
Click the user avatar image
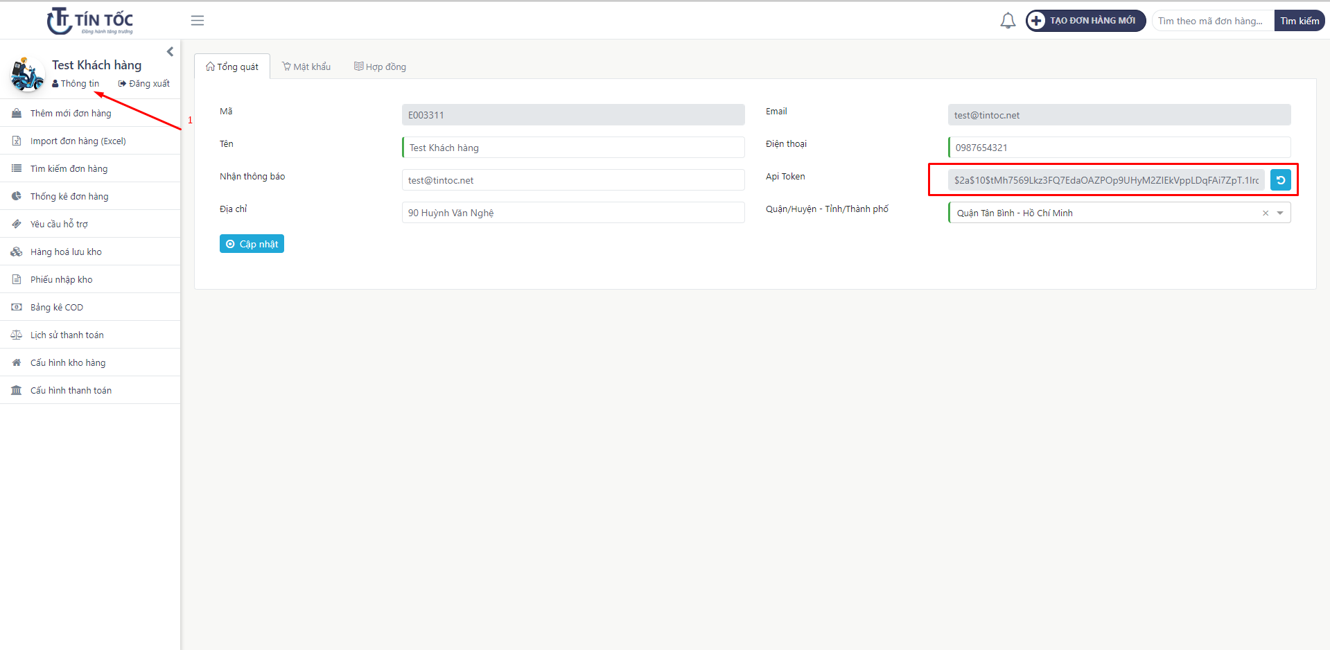pyautogui.click(x=27, y=75)
